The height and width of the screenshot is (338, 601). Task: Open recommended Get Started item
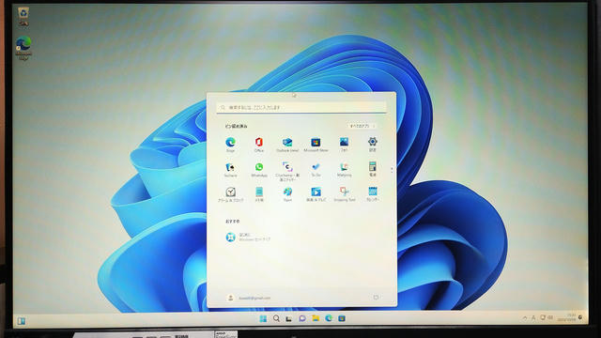click(248, 238)
